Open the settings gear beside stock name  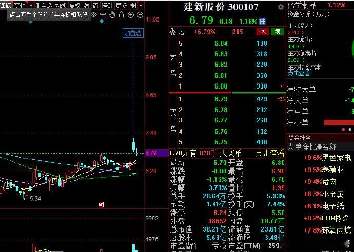point(281,7)
